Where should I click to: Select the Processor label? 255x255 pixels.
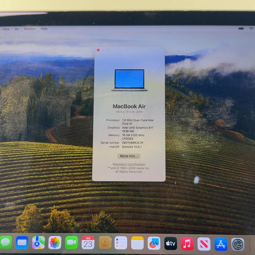pyautogui.click(x=113, y=120)
